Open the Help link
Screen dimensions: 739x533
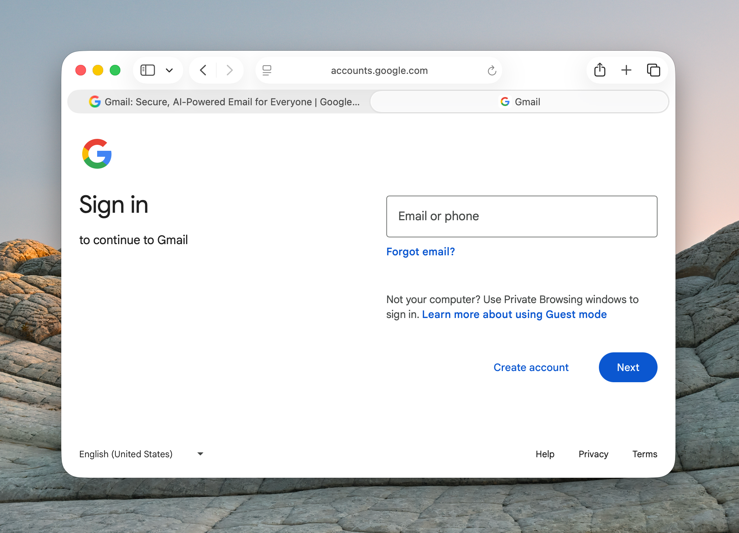pyautogui.click(x=545, y=454)
